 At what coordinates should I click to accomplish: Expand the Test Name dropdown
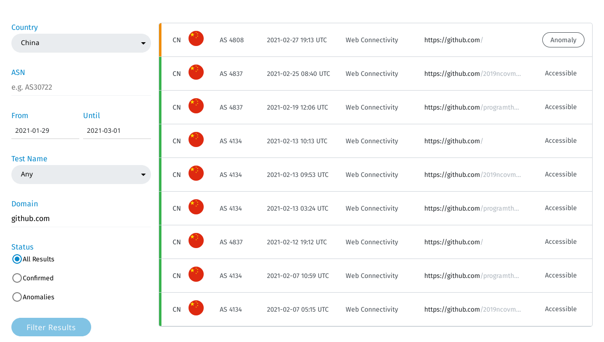(x=81, y=175)
